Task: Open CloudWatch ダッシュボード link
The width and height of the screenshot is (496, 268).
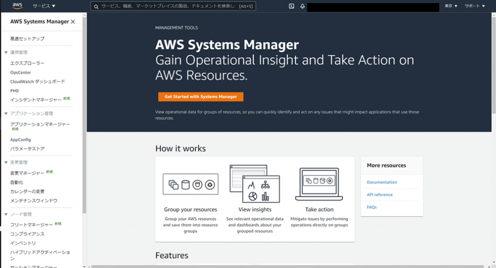Action: point(38,81)
